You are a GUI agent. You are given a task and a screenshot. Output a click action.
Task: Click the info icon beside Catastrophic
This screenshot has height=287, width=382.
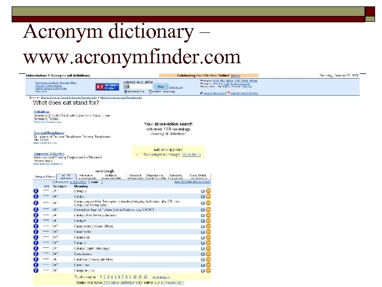[x=36, y=232]
